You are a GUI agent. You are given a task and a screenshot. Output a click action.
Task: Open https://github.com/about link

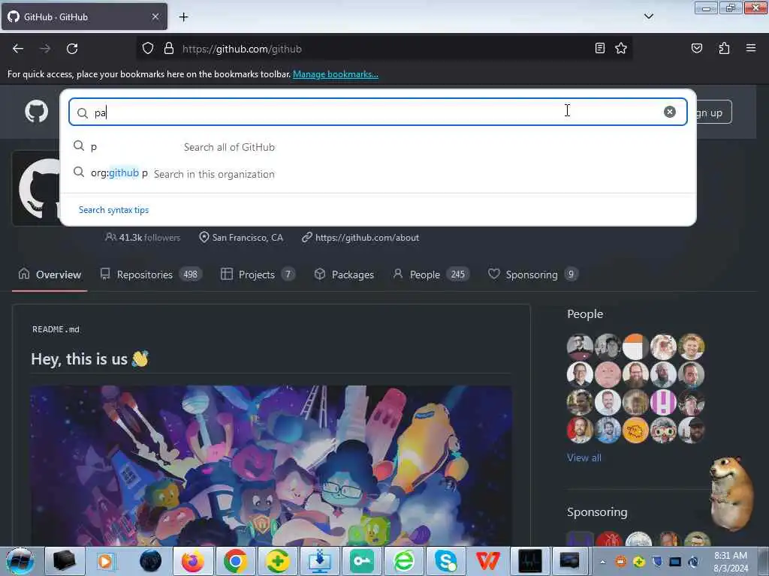pos(366,238)
